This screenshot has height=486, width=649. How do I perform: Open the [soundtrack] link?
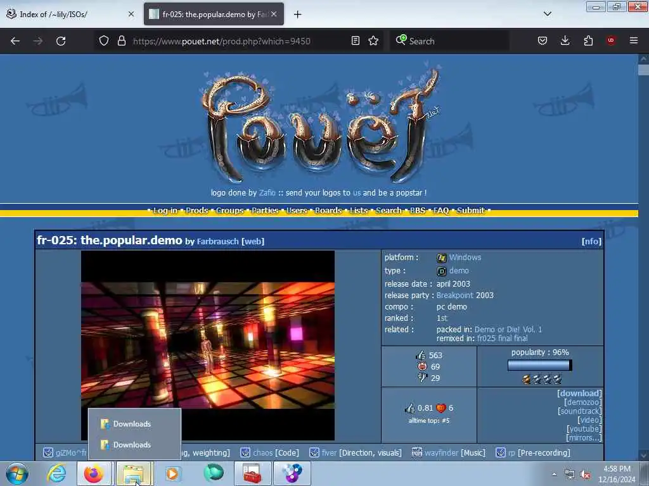point(580,411)
